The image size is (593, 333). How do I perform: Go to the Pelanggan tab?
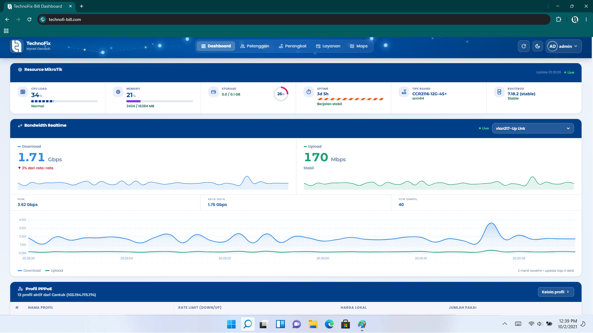[x=254, y=46]
